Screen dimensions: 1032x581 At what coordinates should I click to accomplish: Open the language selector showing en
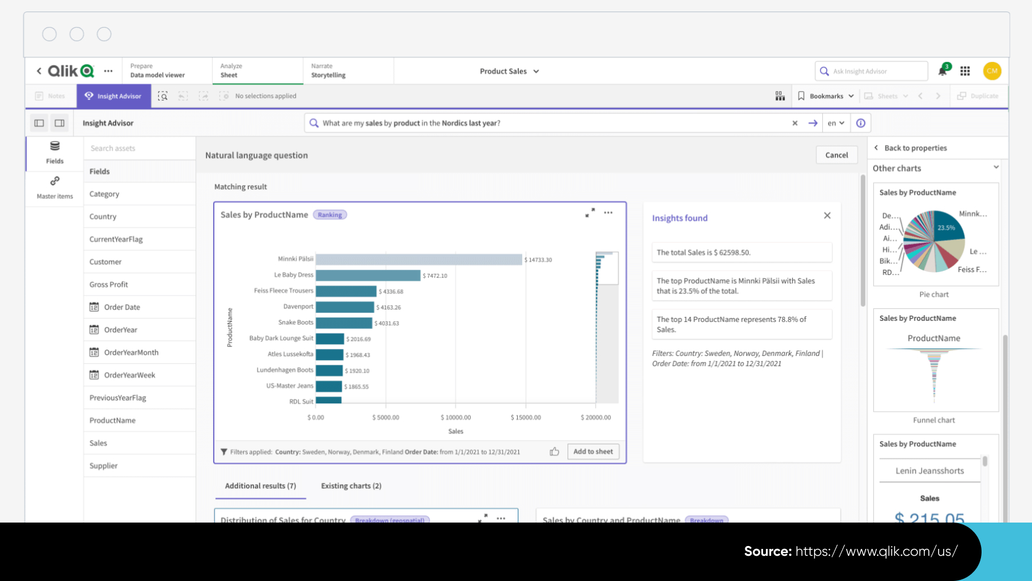coord(835,123)
